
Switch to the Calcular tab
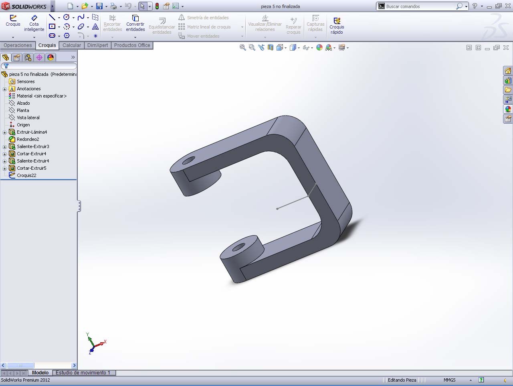[x=72, y=45]
